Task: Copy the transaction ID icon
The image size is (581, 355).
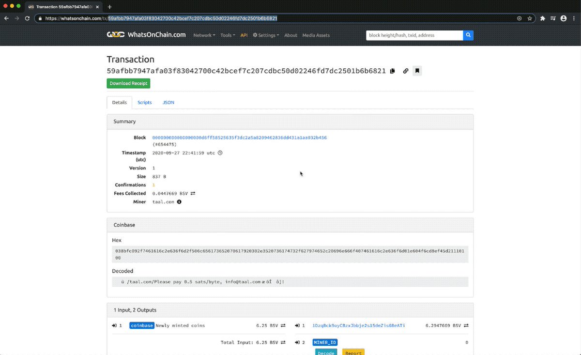Action: [393, 71]
